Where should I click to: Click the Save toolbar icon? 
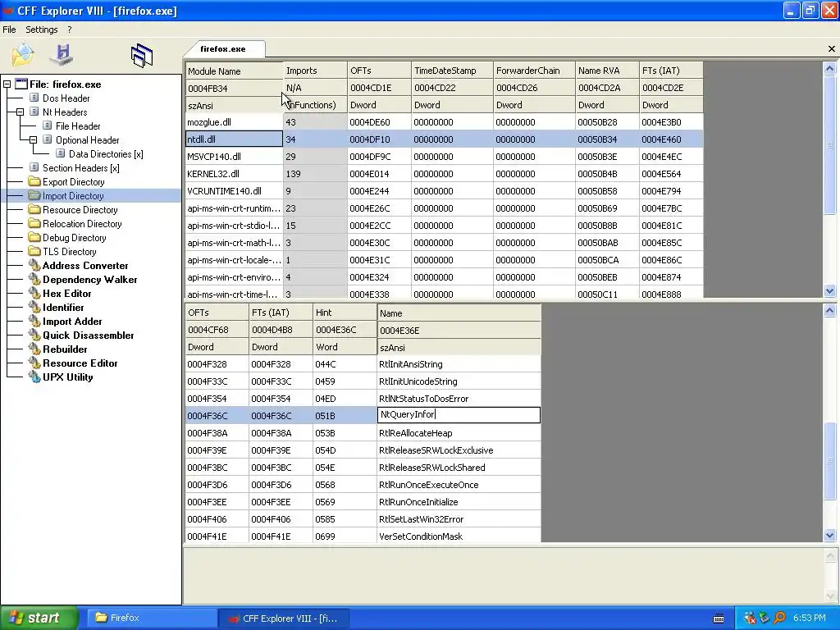tap(62, 55)
